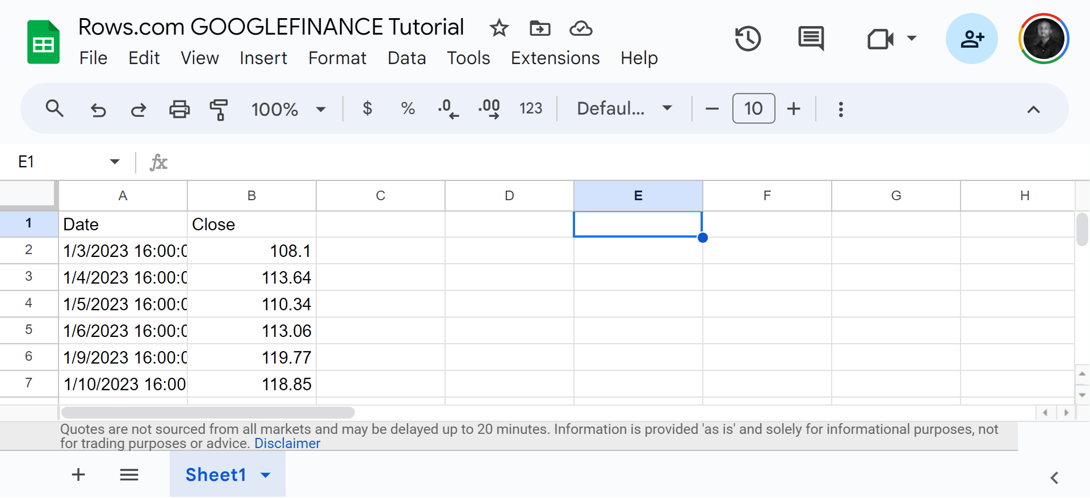Open the Help menu
The width and height of the screenshot is (1090, 498).
tap(639, 58)
